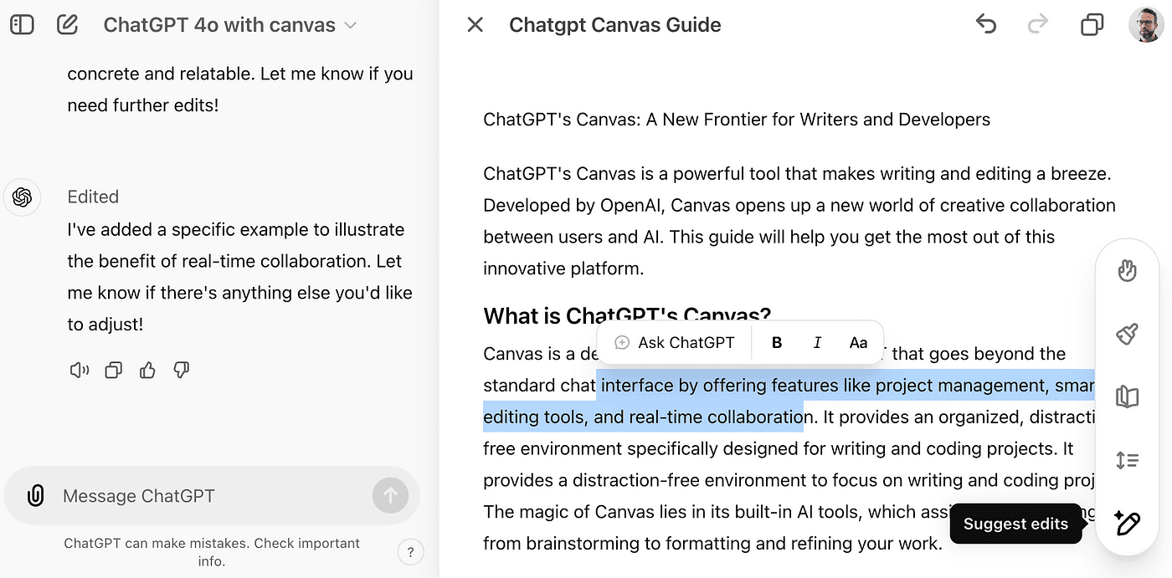Ask ChatGPT about the selected text

click(673, 342)
